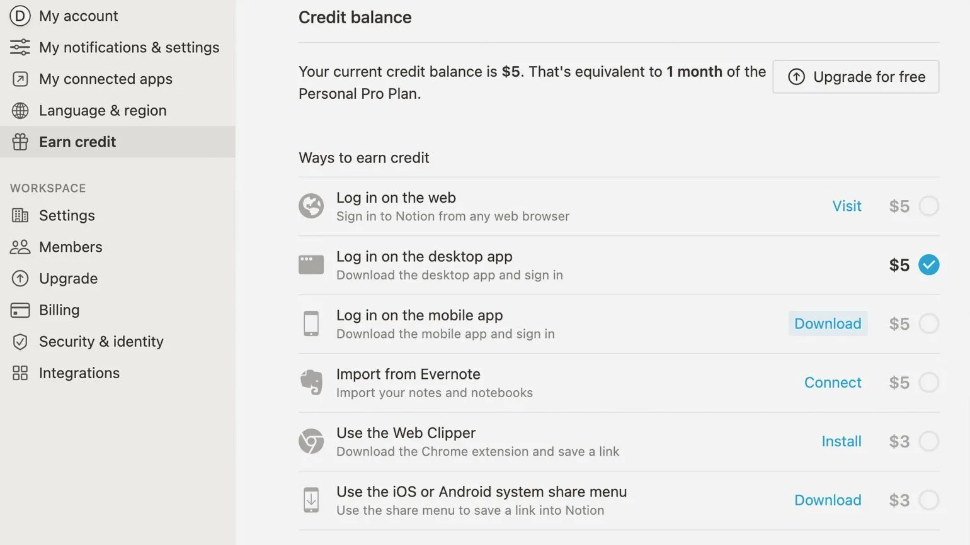Toggle the checked desktop app credit circle
The height and width of the screenshot is (545, 970).
(x=928, y=265)
